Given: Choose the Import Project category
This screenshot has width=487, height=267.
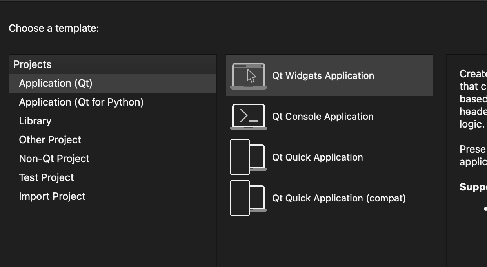Looking at the screenshot, I should coord(113,196).
